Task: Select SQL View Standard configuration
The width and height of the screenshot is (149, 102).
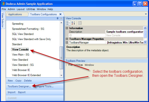Action: click(23, 34)
